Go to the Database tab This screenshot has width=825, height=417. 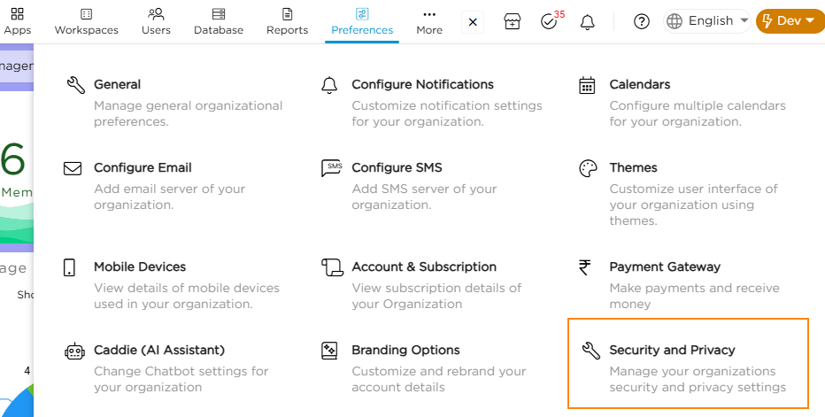219,21
